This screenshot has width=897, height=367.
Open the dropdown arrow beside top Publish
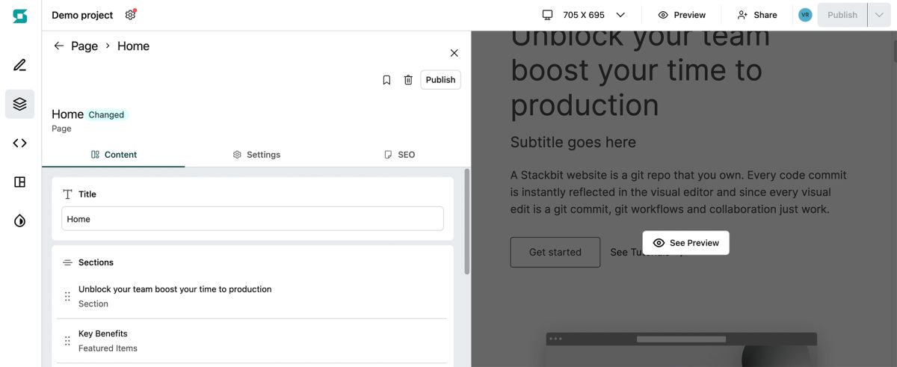(879, 15)
